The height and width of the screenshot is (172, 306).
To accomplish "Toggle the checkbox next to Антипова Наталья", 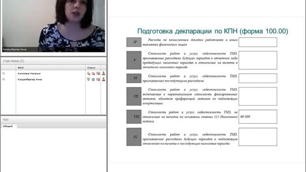I will (4, 74).
